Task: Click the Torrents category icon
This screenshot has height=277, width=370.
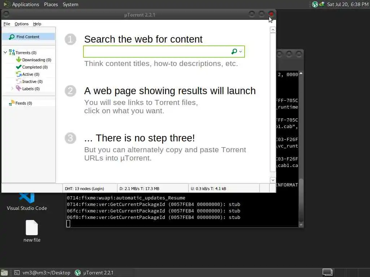Action: [x=12, y=52]
